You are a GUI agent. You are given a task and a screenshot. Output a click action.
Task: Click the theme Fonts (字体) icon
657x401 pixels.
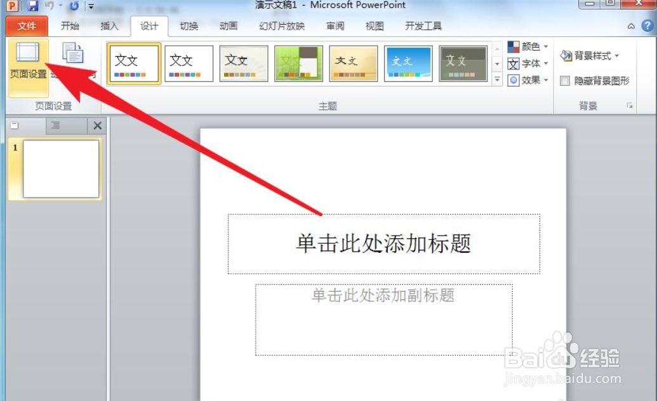pos(514,63)
